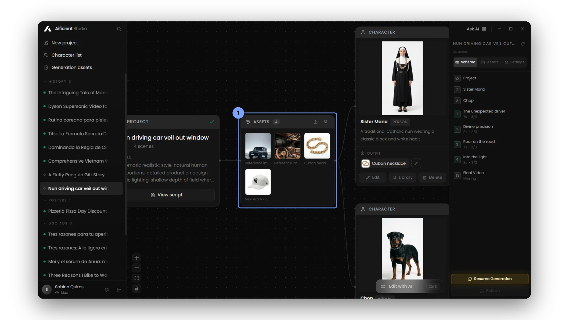569x320 pixels.
Task: Switch to the Settings tab
Action: tap(514, 62)
